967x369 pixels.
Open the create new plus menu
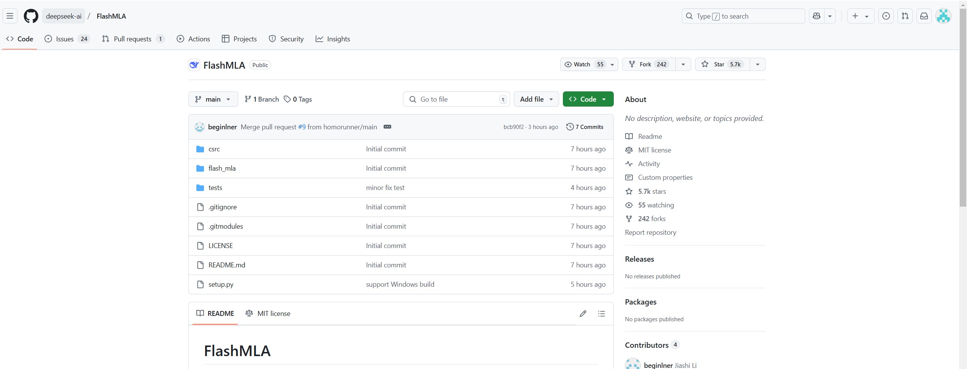tap(861, 16)
